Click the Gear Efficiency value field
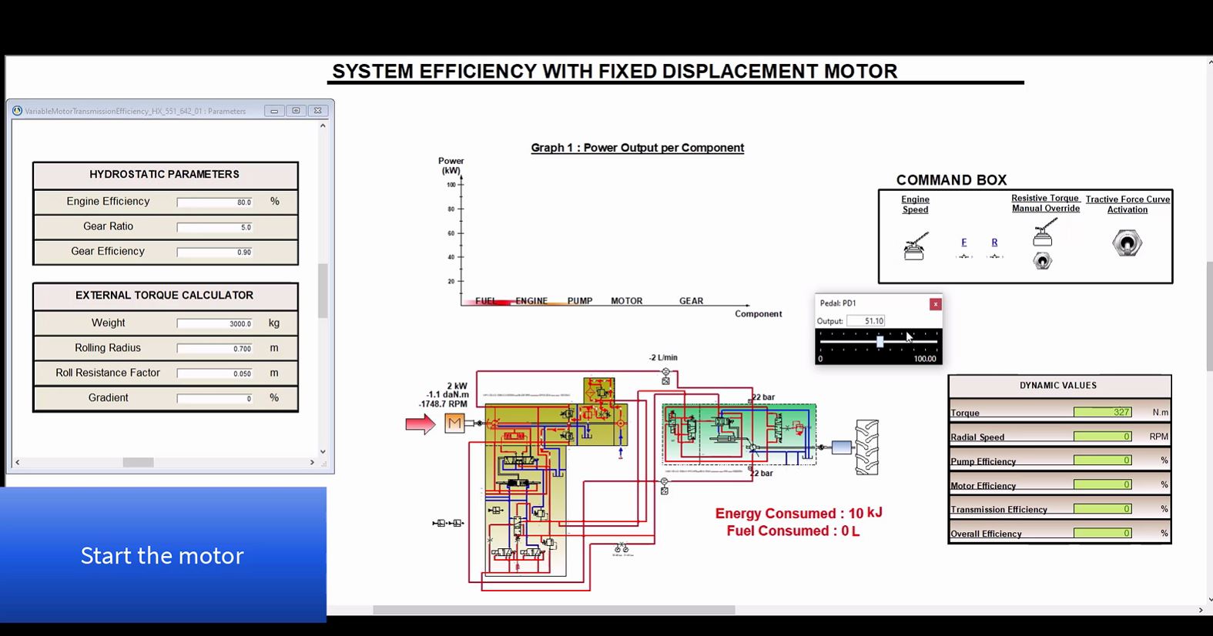Image resolution: width=1213 pixels, height=636 pixels. [215, 252]
